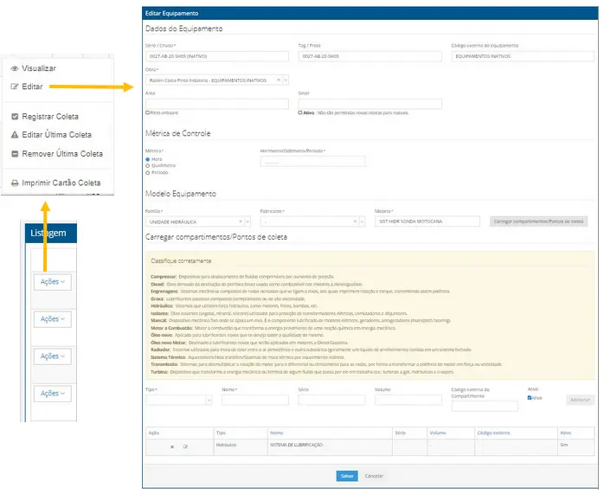This screenshot has height=494, width=604.
Task: Click the Cancelar link
Action: pyautogui.click(x=374, y=477)
